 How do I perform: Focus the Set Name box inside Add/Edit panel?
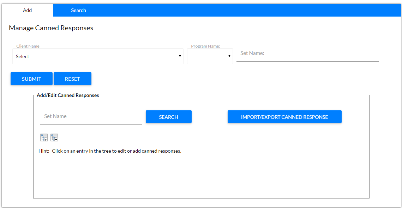click(91, 116)
